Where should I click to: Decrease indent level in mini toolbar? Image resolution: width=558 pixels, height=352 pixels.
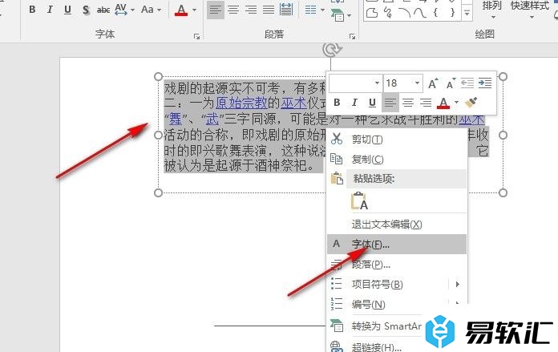(x=467, y=83)
